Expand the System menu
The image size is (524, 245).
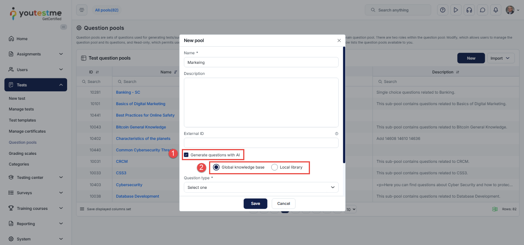(x=36, y=239)
